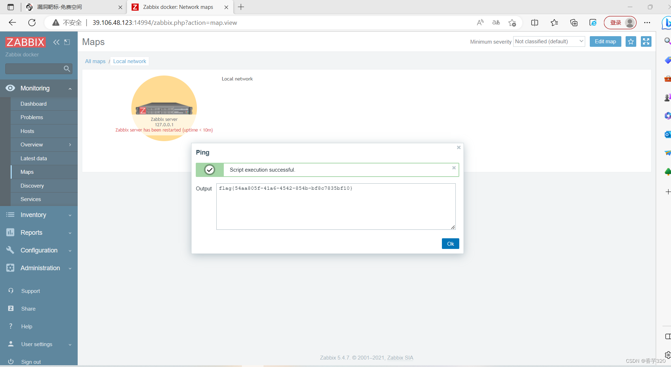Viewport: 671px width, 367px height.
Task: Click the Zabbix SIA footer link
Action: tap(400, 357)
